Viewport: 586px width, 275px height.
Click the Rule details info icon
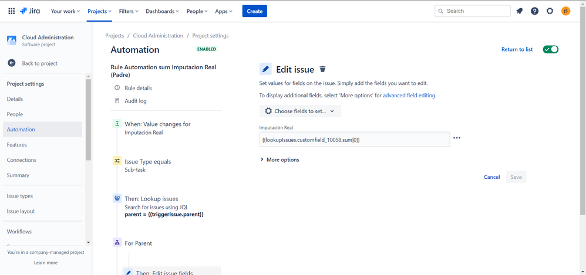point(117,88)
